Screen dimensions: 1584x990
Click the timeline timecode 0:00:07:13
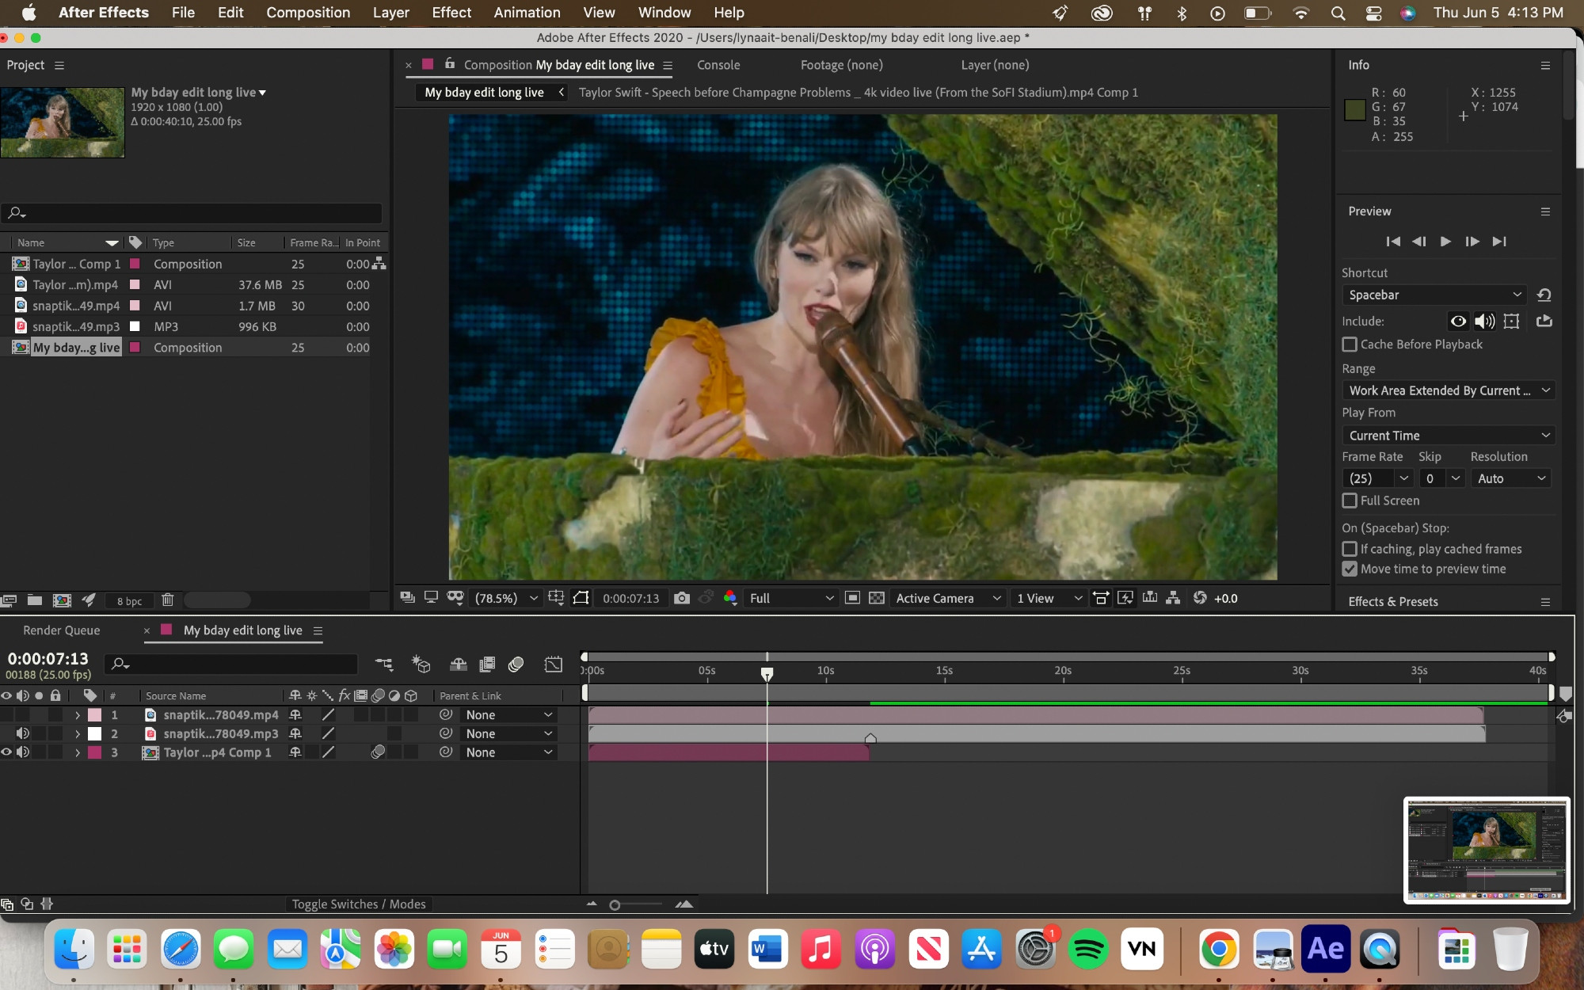(x=48, y=659)
